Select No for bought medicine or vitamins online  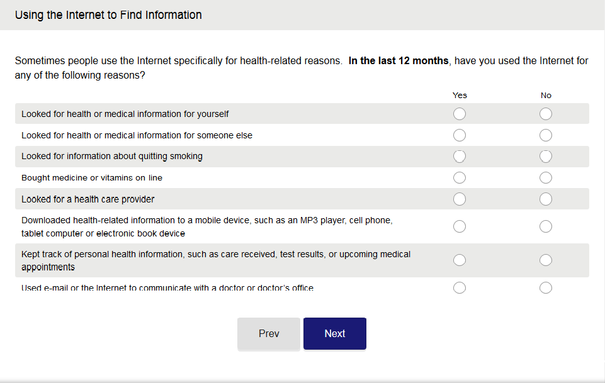click(x=546, y=178)
